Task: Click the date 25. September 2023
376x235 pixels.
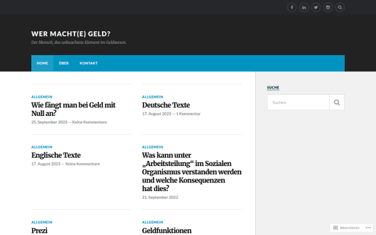Action: click(x=49, y=122)
